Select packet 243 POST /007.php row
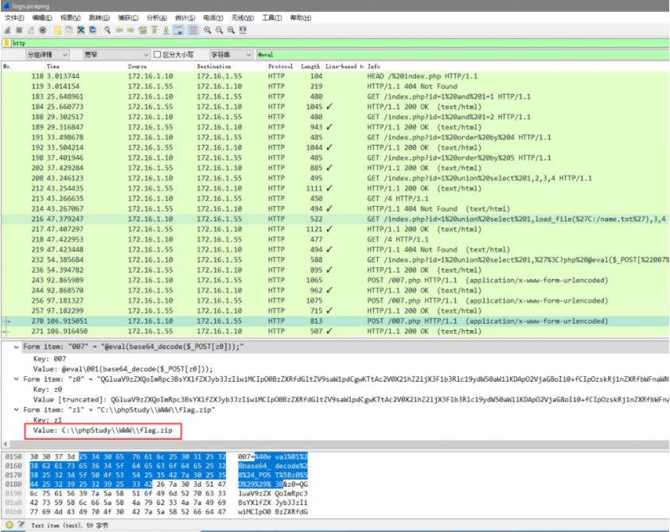Screen dimensions: 670x532 (x=336, y=281)
